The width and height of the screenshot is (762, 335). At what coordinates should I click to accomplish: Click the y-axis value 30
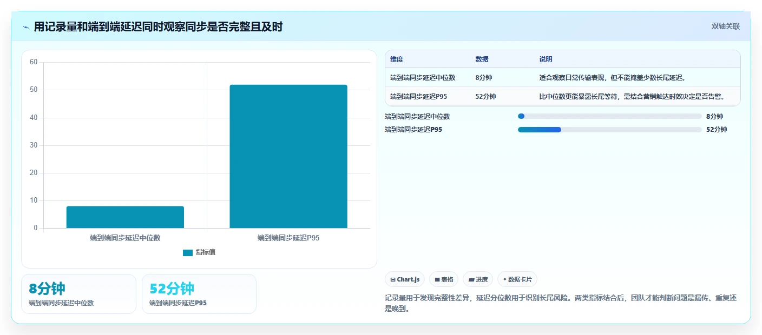point(34,145)
